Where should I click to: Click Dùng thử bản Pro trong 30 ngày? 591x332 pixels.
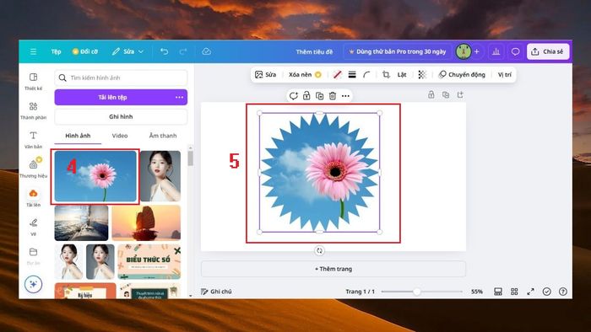[398, 51]
